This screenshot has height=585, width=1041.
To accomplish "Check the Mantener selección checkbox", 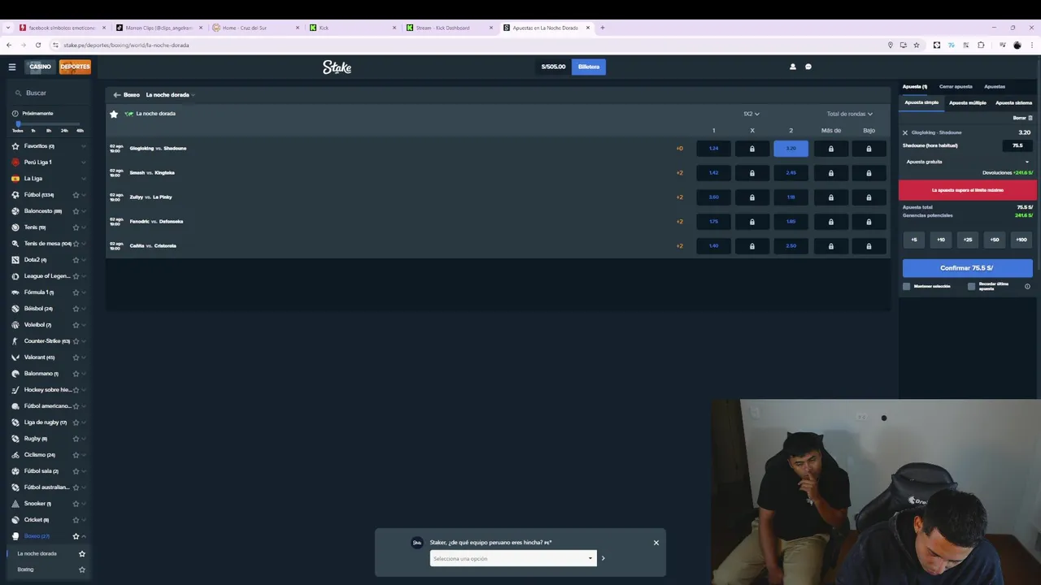I will (907, 286).
